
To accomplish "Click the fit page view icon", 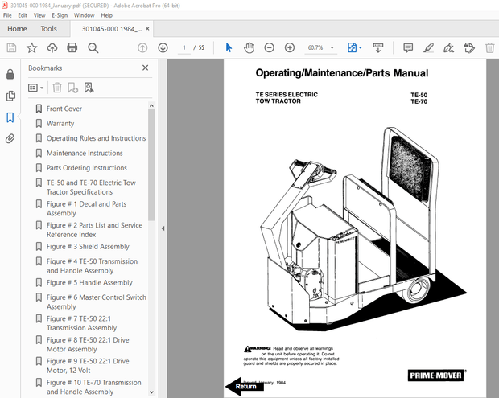I will pos(352,48).
